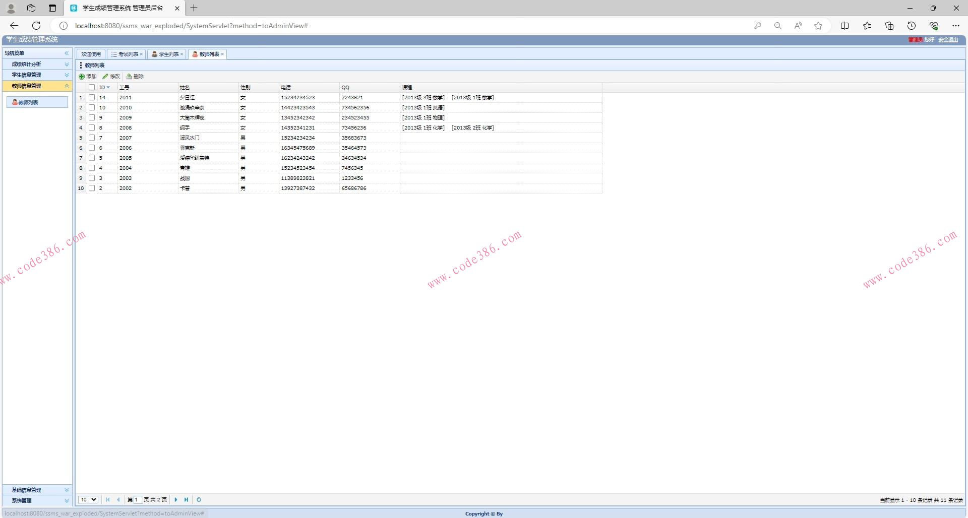Click the zoom out magnifier icon
The width and height of the screenshot is (968, 518).
click(778, 26)
